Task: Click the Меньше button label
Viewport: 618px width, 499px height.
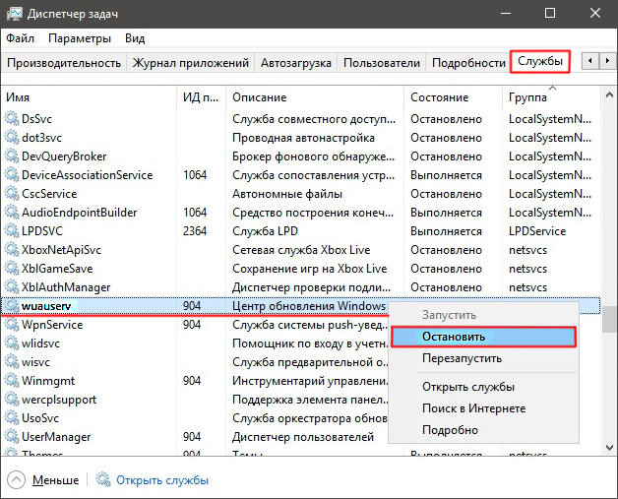Action: (x=55, y=480)
